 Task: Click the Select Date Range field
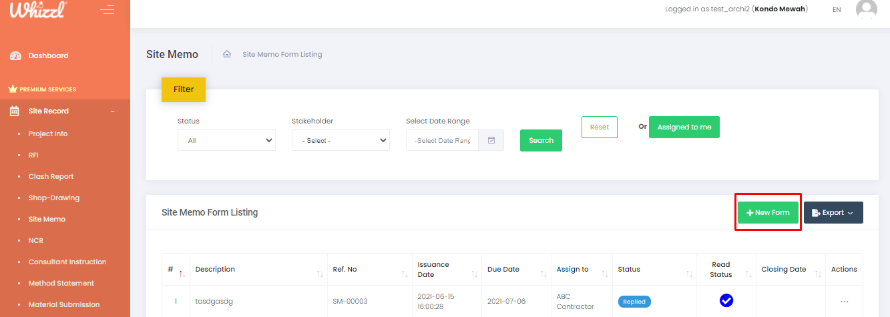(442, 140)
